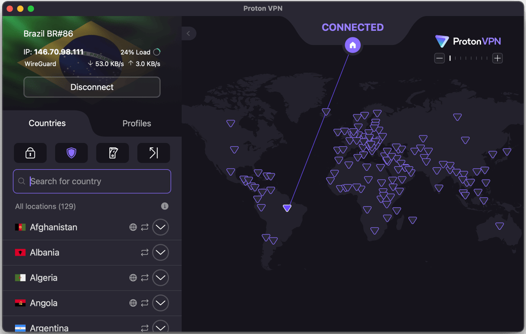This screenshot has width=526, height=334.
Task: Click the Disconnect button
Action: [92, 87]
